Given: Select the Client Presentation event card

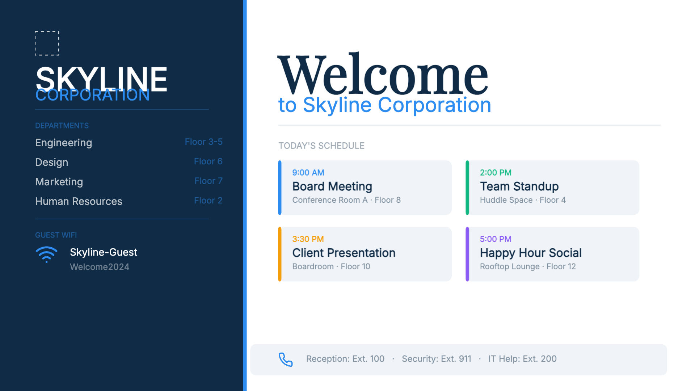Looking at the screenshot, I should [365, 254].
